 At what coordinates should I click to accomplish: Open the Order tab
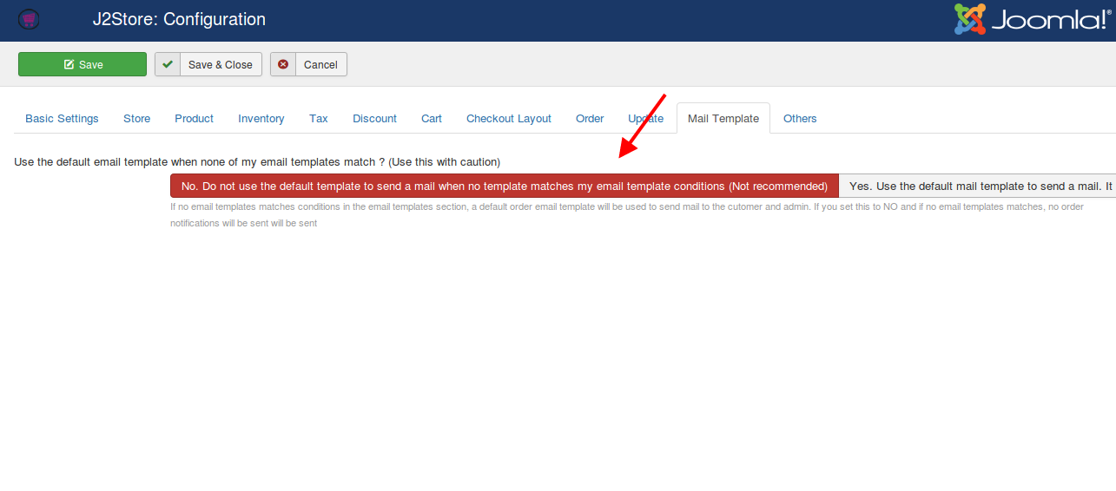(590, 119)
